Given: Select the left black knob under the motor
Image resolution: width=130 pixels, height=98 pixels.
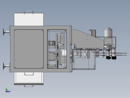Looking at the screenshot, I should 108,58.
